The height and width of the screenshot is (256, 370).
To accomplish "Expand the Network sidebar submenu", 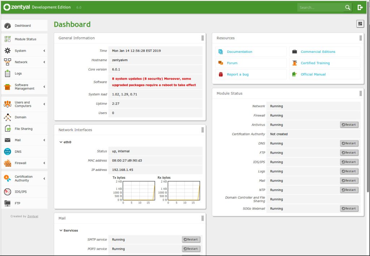I will click(44, 62).
